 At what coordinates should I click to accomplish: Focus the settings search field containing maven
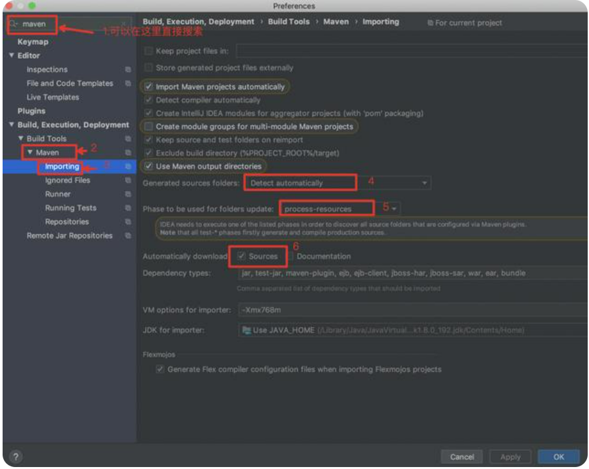[x=70, y=24]
